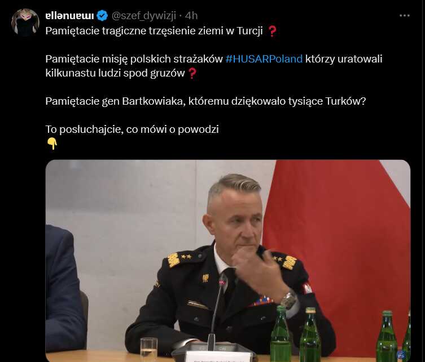Open the @szef_dywizji handle link

144,16
